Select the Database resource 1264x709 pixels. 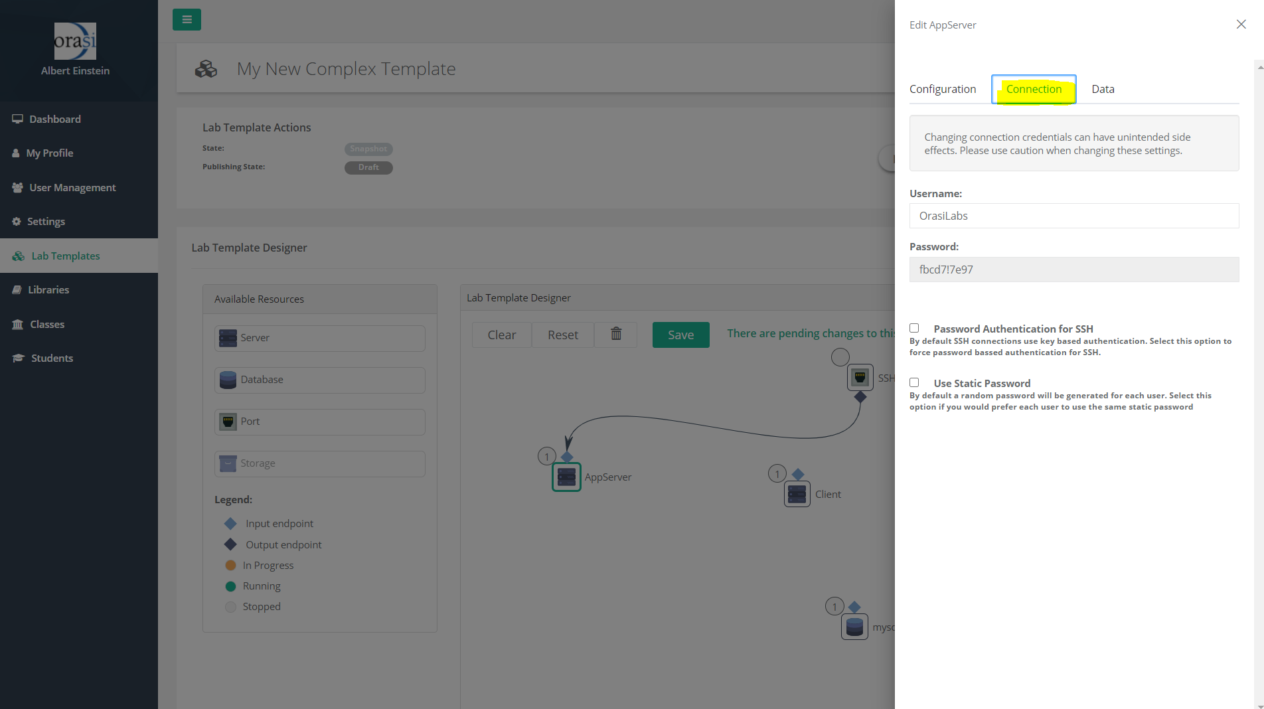tap(320, 380)
